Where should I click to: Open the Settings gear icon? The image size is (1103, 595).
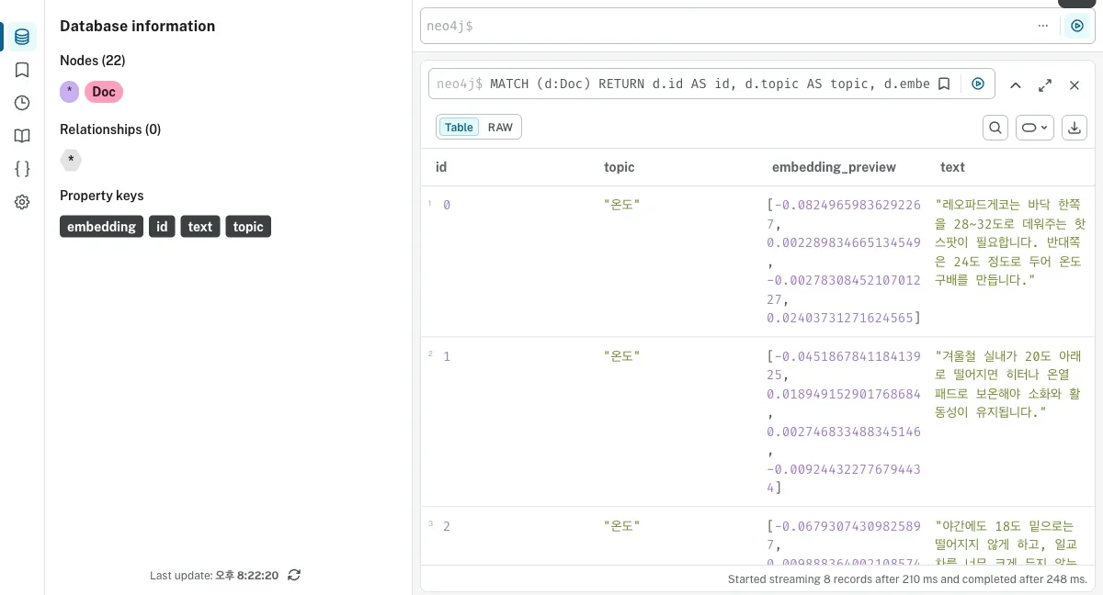pyautogui.click(x=22, y=202)
